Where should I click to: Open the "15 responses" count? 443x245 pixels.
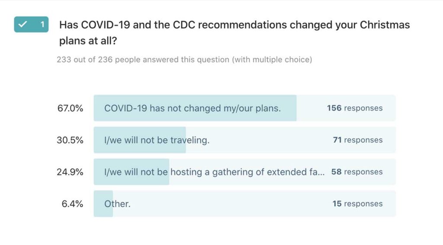click(x=357, y=203)
